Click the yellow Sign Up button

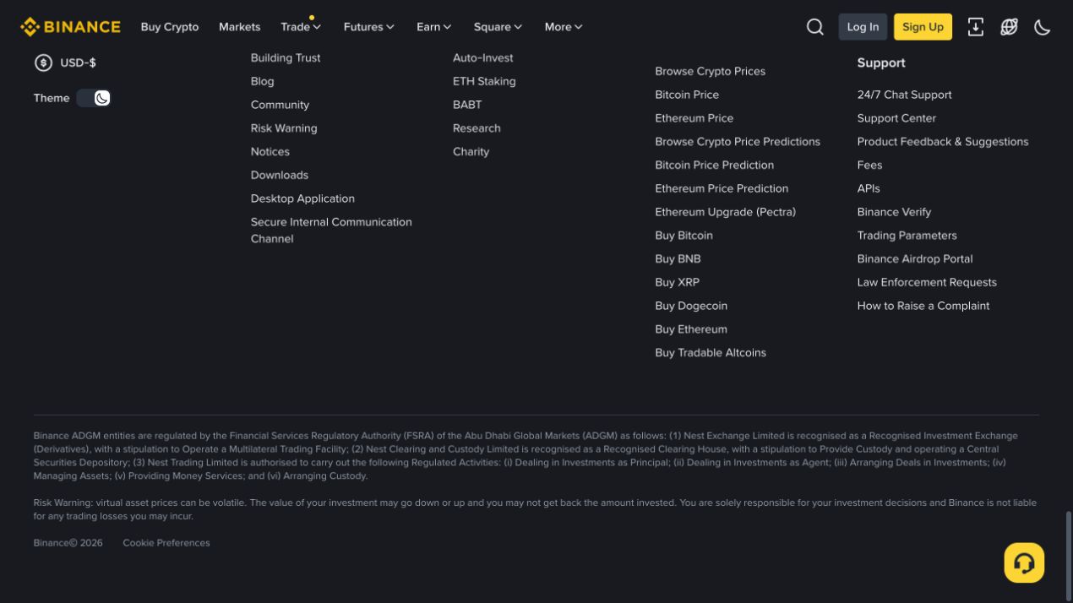click(923, 27)
